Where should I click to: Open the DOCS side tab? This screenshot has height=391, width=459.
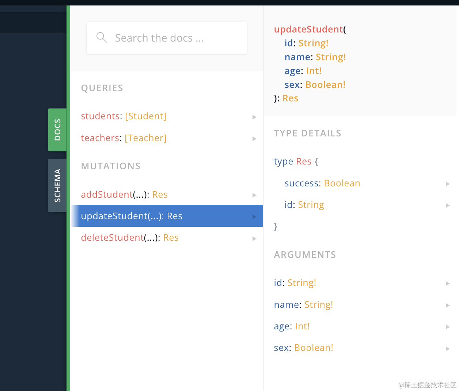pyautogui.click(x=57, y=129)
